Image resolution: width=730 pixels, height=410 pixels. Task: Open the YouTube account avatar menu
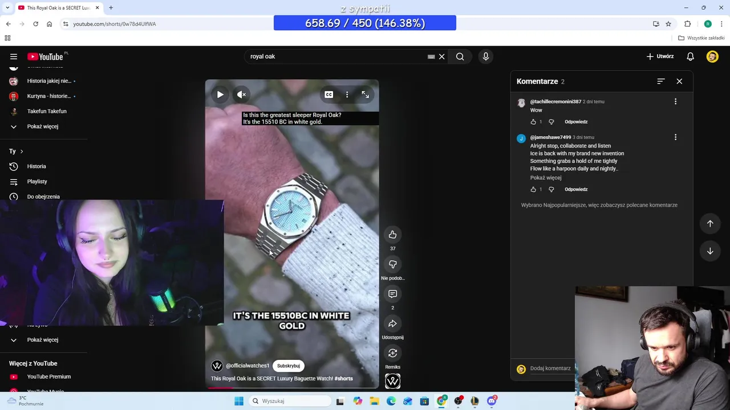pos(712,56)
